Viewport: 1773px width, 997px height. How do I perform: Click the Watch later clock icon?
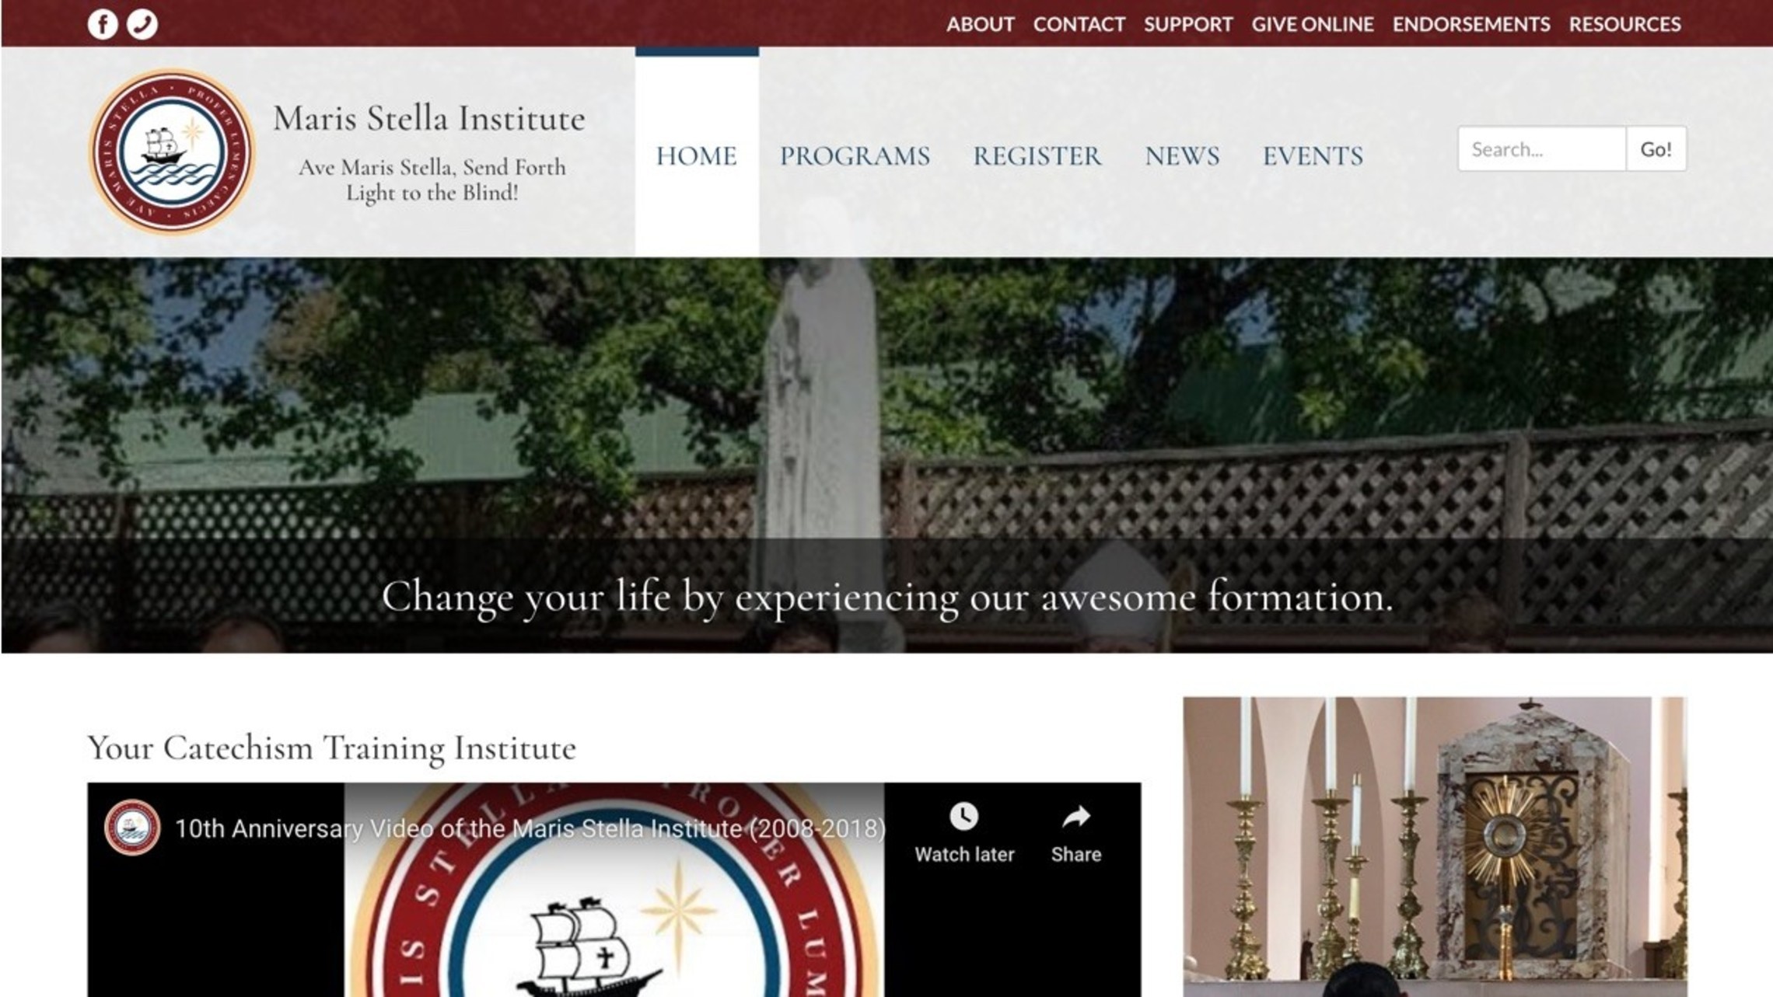[x=963, y=817]
